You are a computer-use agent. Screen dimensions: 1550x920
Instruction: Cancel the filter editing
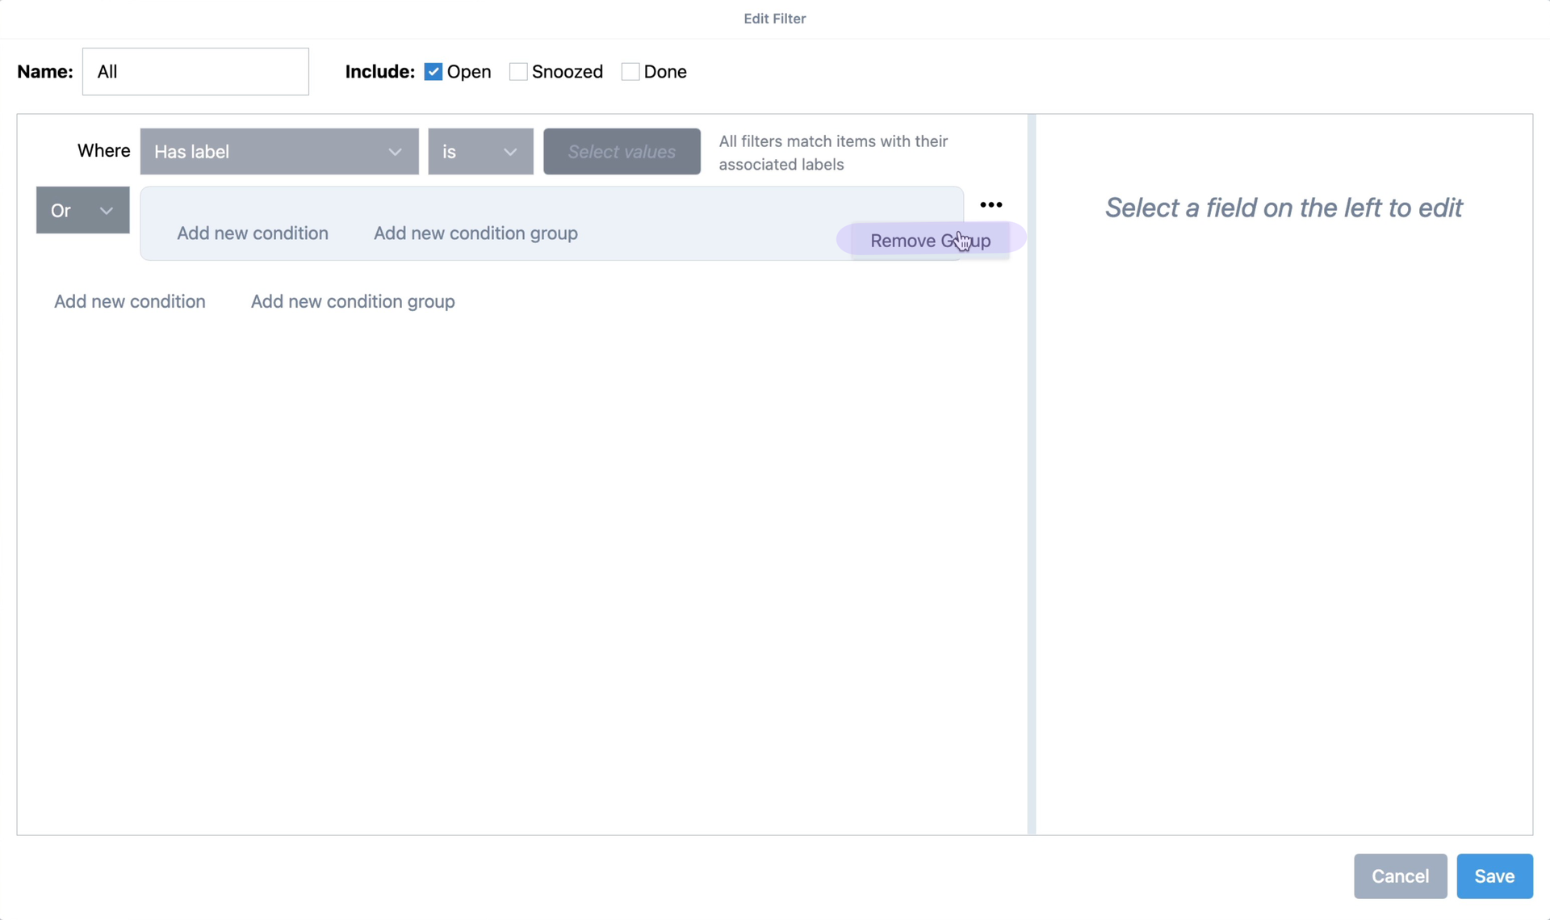pos(1400,876)
